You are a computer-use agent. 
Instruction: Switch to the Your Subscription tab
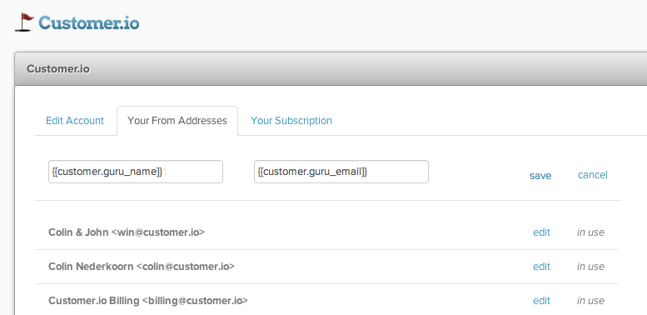point(291,121)
